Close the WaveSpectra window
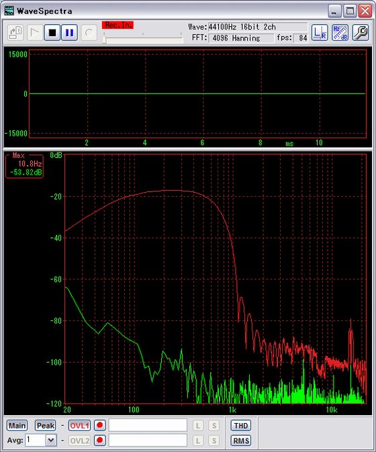 365,11
